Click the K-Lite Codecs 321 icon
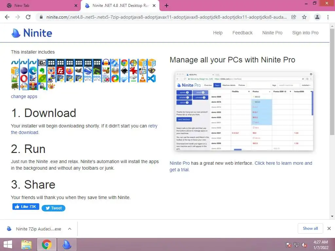Screen dimensions: 335x251 pyautogui.click(x=143, y=71)
